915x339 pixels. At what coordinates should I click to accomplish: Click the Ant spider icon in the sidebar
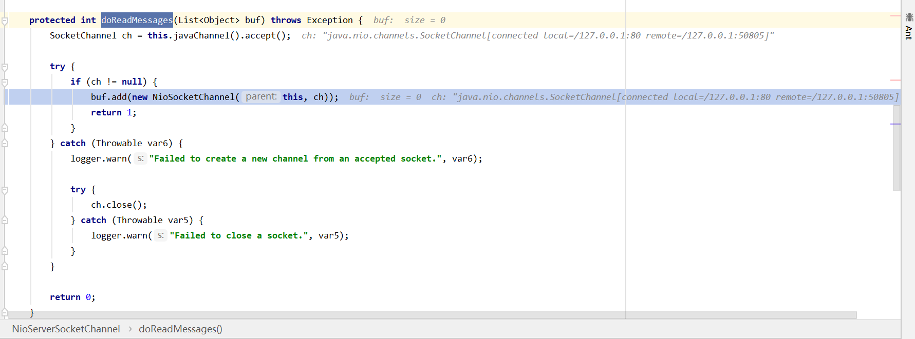[909, 17]
